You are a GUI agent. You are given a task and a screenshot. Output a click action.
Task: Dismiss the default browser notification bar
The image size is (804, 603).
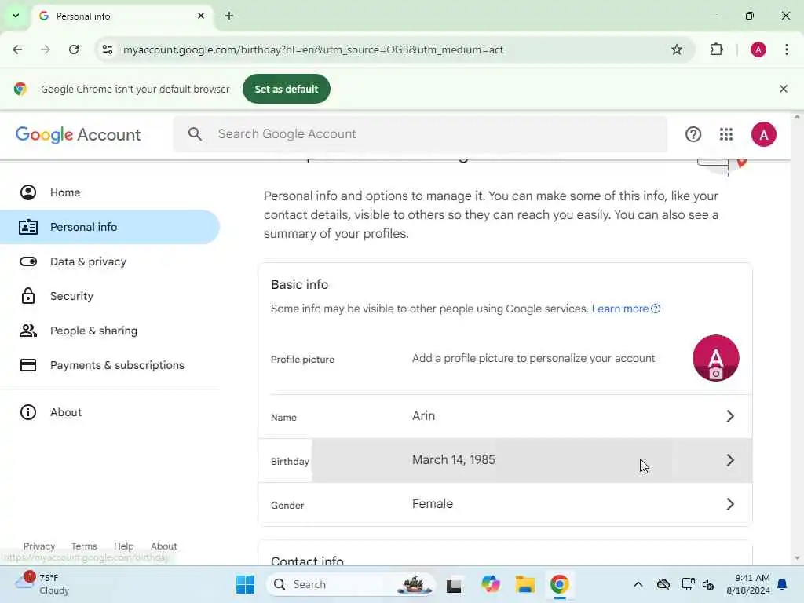(784, 89)
